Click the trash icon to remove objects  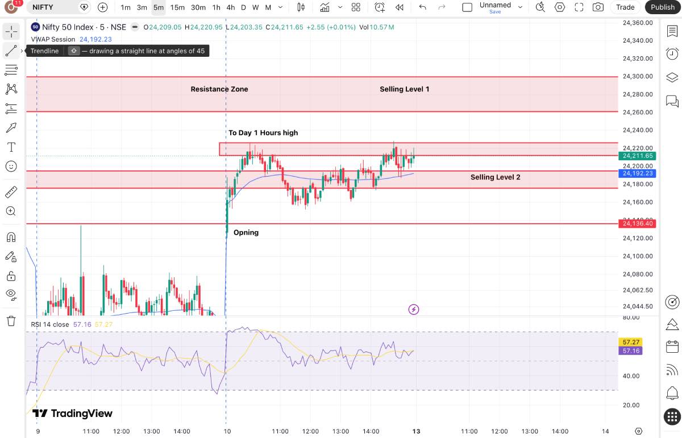pos(11,321)
